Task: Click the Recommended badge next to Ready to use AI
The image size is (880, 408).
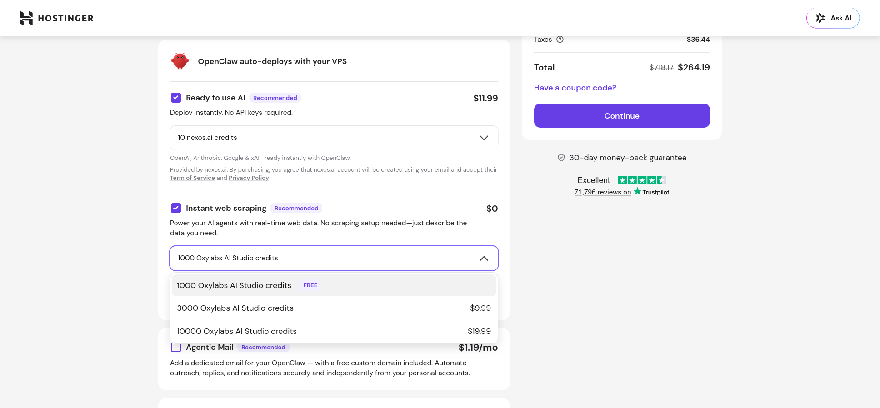Action: [275, 98]
